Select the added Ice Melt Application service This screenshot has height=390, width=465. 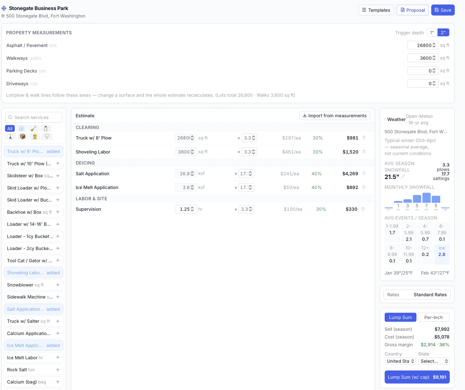tap(34, 345)
